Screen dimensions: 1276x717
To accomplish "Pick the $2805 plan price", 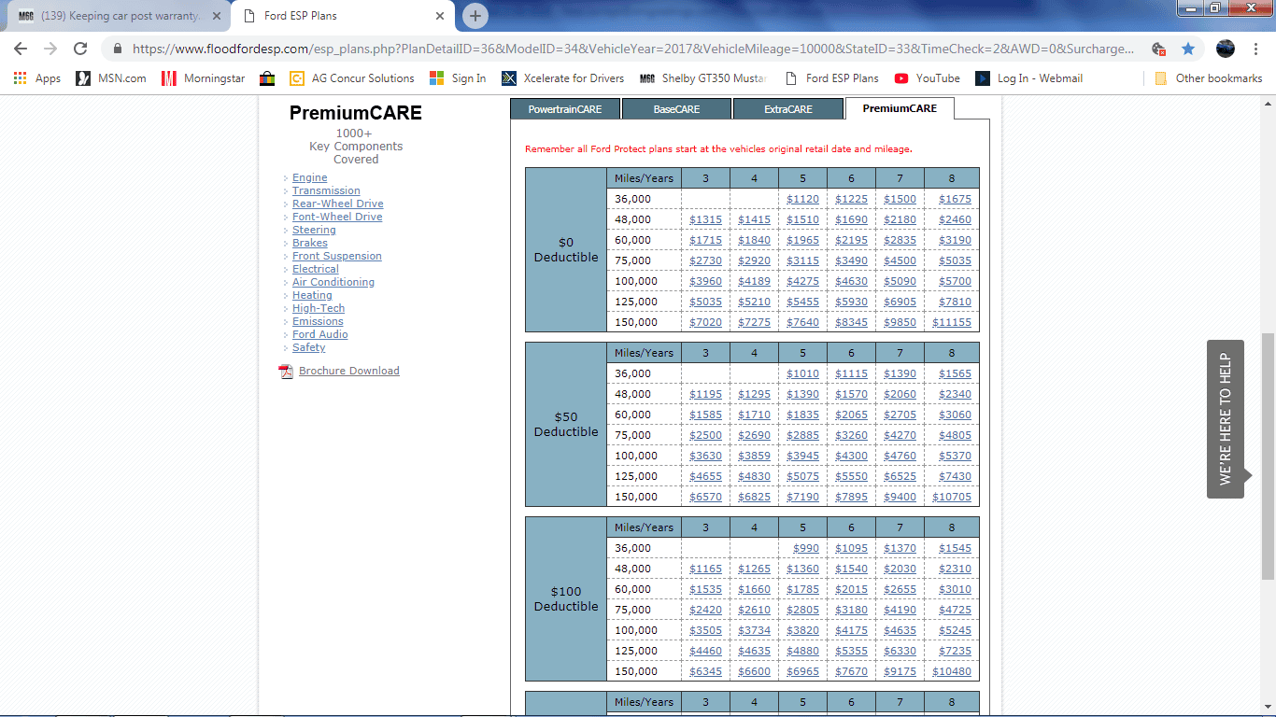I will pos(802,610).
